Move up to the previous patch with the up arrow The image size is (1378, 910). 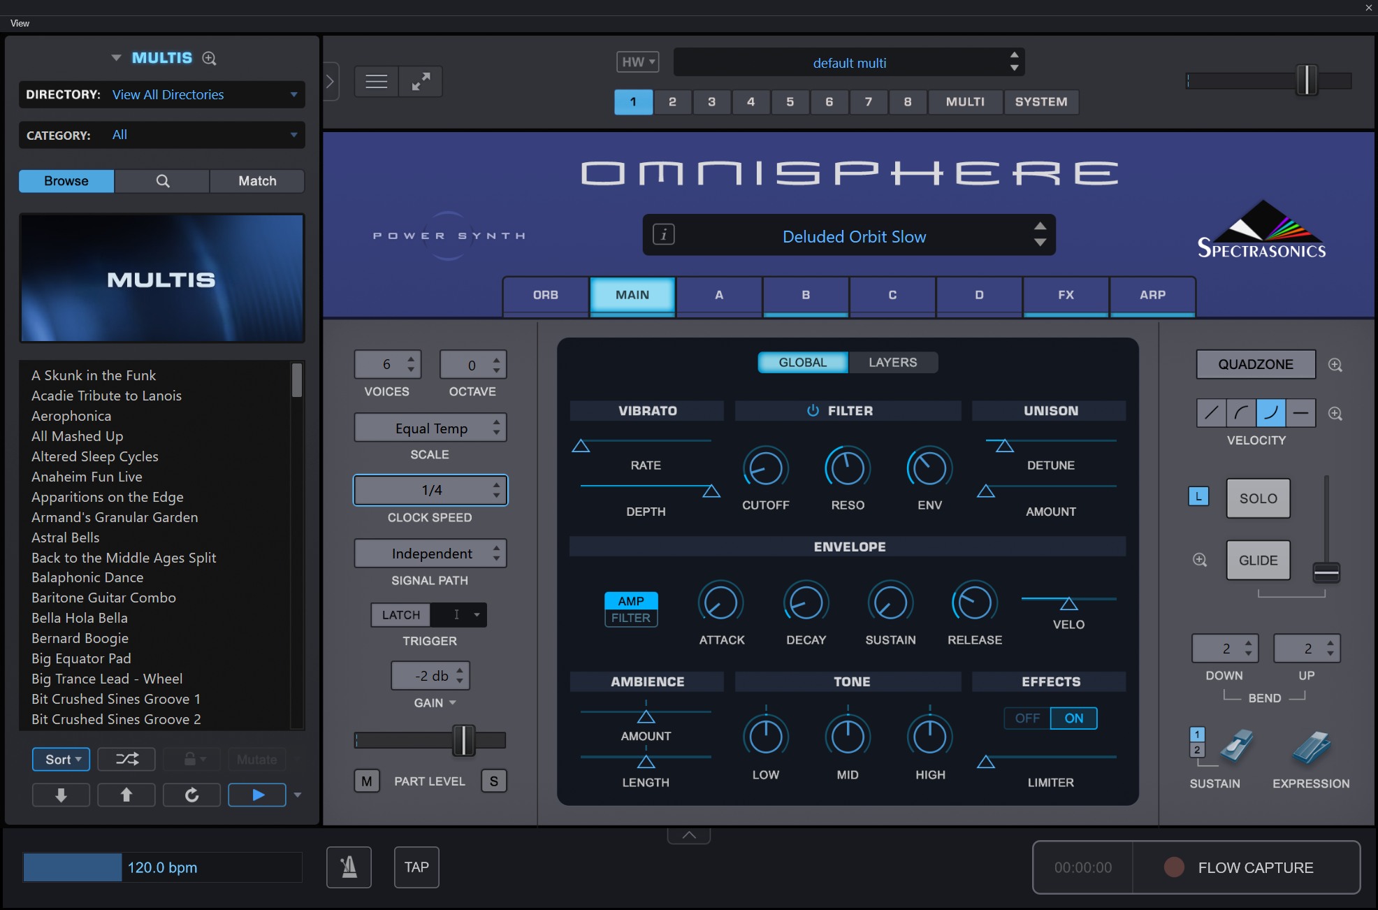(126, 795)
